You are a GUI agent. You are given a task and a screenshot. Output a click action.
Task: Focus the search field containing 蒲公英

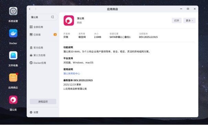[43, 17]
